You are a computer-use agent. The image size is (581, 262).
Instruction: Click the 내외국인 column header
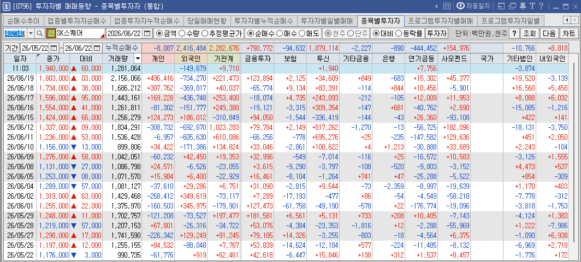(x=552, y=58)
